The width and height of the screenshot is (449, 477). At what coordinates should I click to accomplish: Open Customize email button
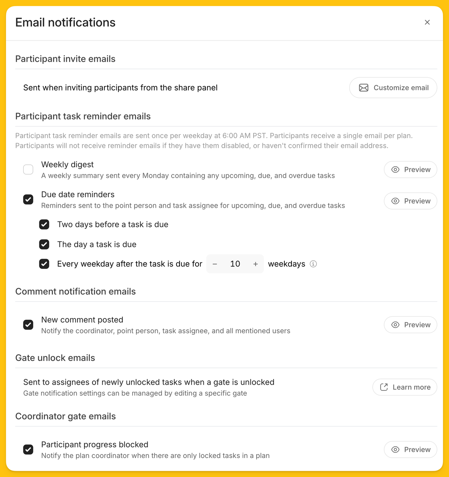pos(393,88)
